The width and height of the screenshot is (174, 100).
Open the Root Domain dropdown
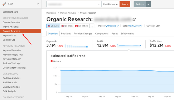tap(111, 4)
